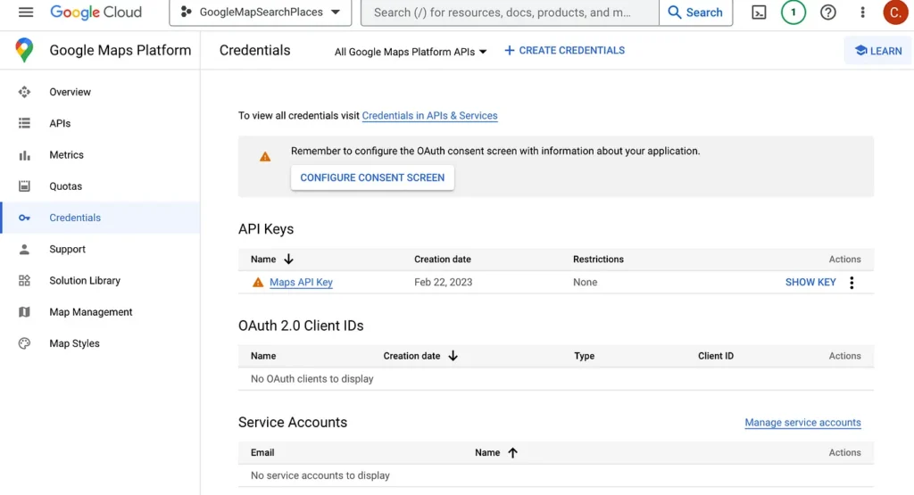914x495 pixels.
Task: Click the Metrics bar chart icon
Action: [24, 155]
